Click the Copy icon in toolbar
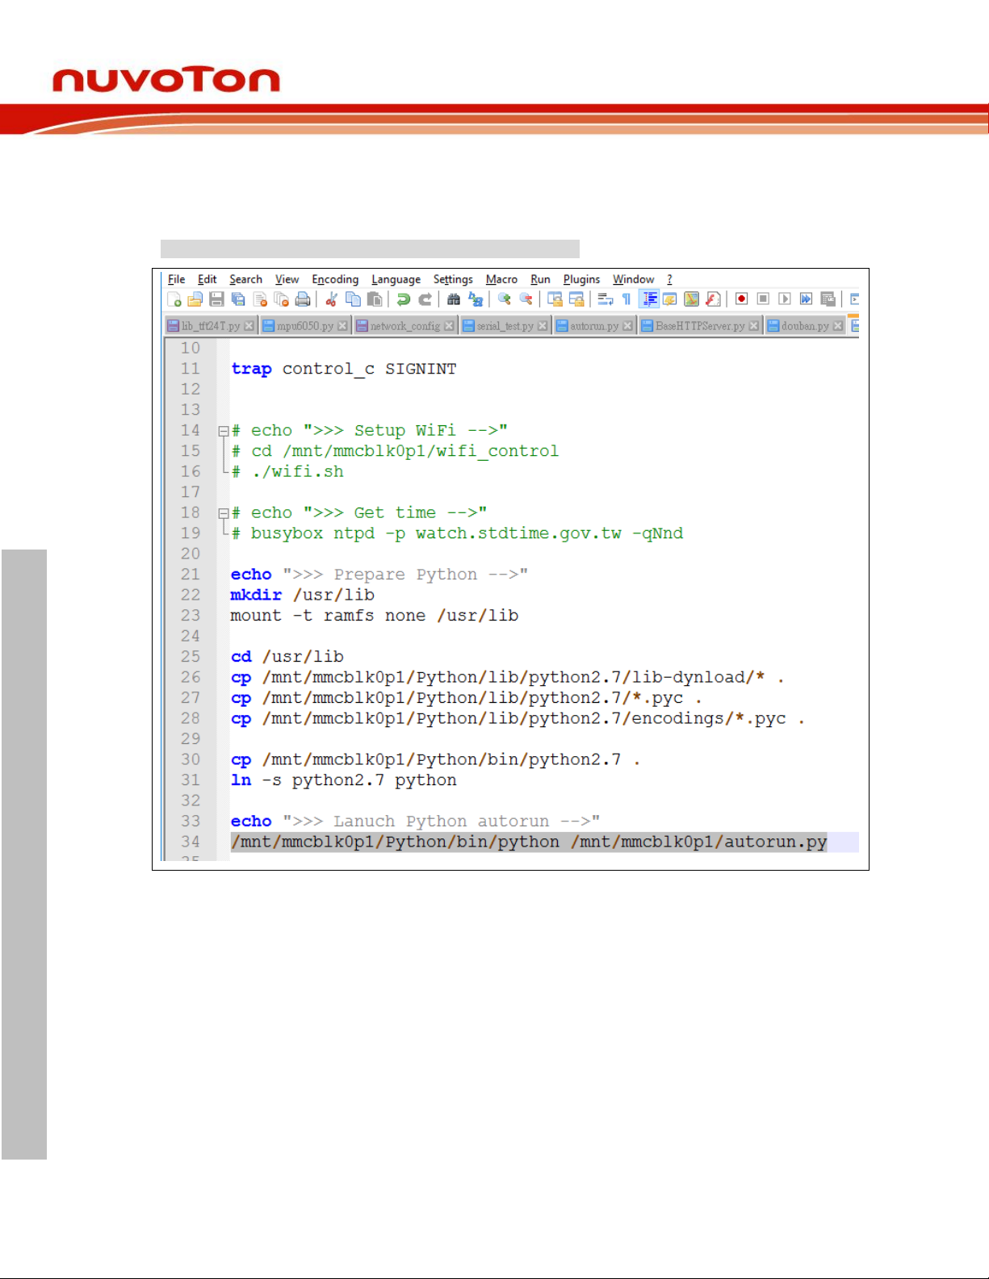 [353, 299]
